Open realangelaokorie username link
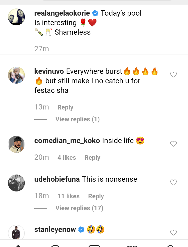This screenshot has height=247, width=188. click(62, 13)
